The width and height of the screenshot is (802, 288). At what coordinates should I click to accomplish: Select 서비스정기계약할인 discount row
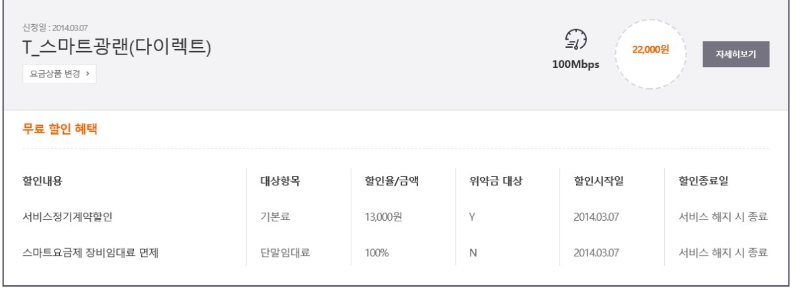click(x=74, y=217)
